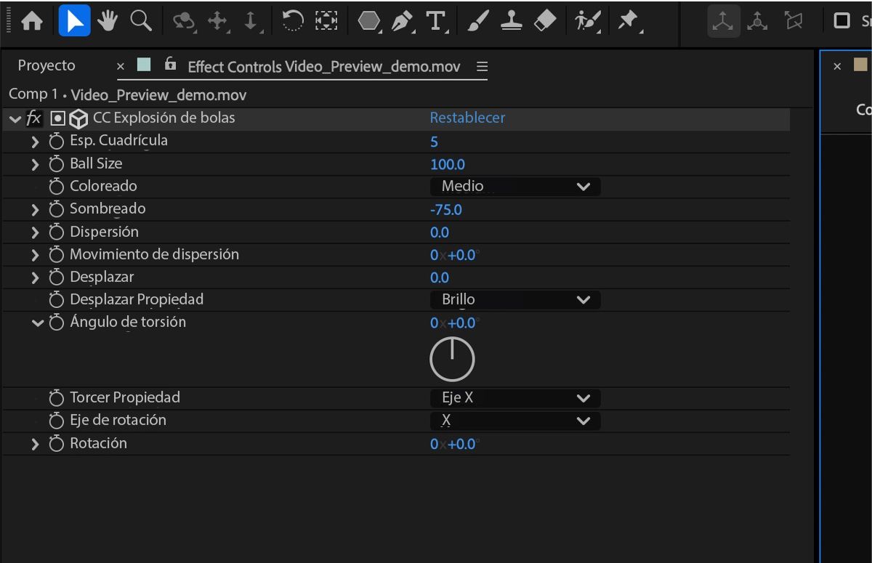Select the Zoom tool
872x563 pixels.
(140, 20)
